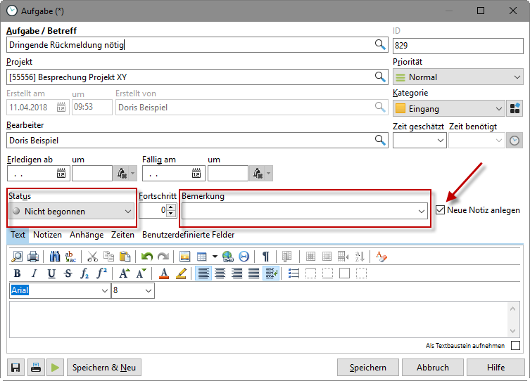Click the undo arrow icon
The image size is (530, 381).
point(146,257)
